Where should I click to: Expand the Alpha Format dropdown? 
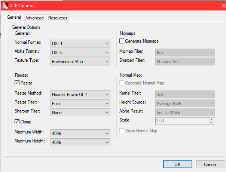coord(80,52)
